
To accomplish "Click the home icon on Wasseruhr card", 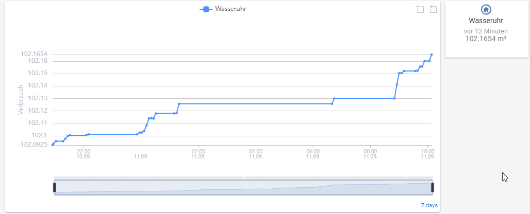I will point(486,9).
